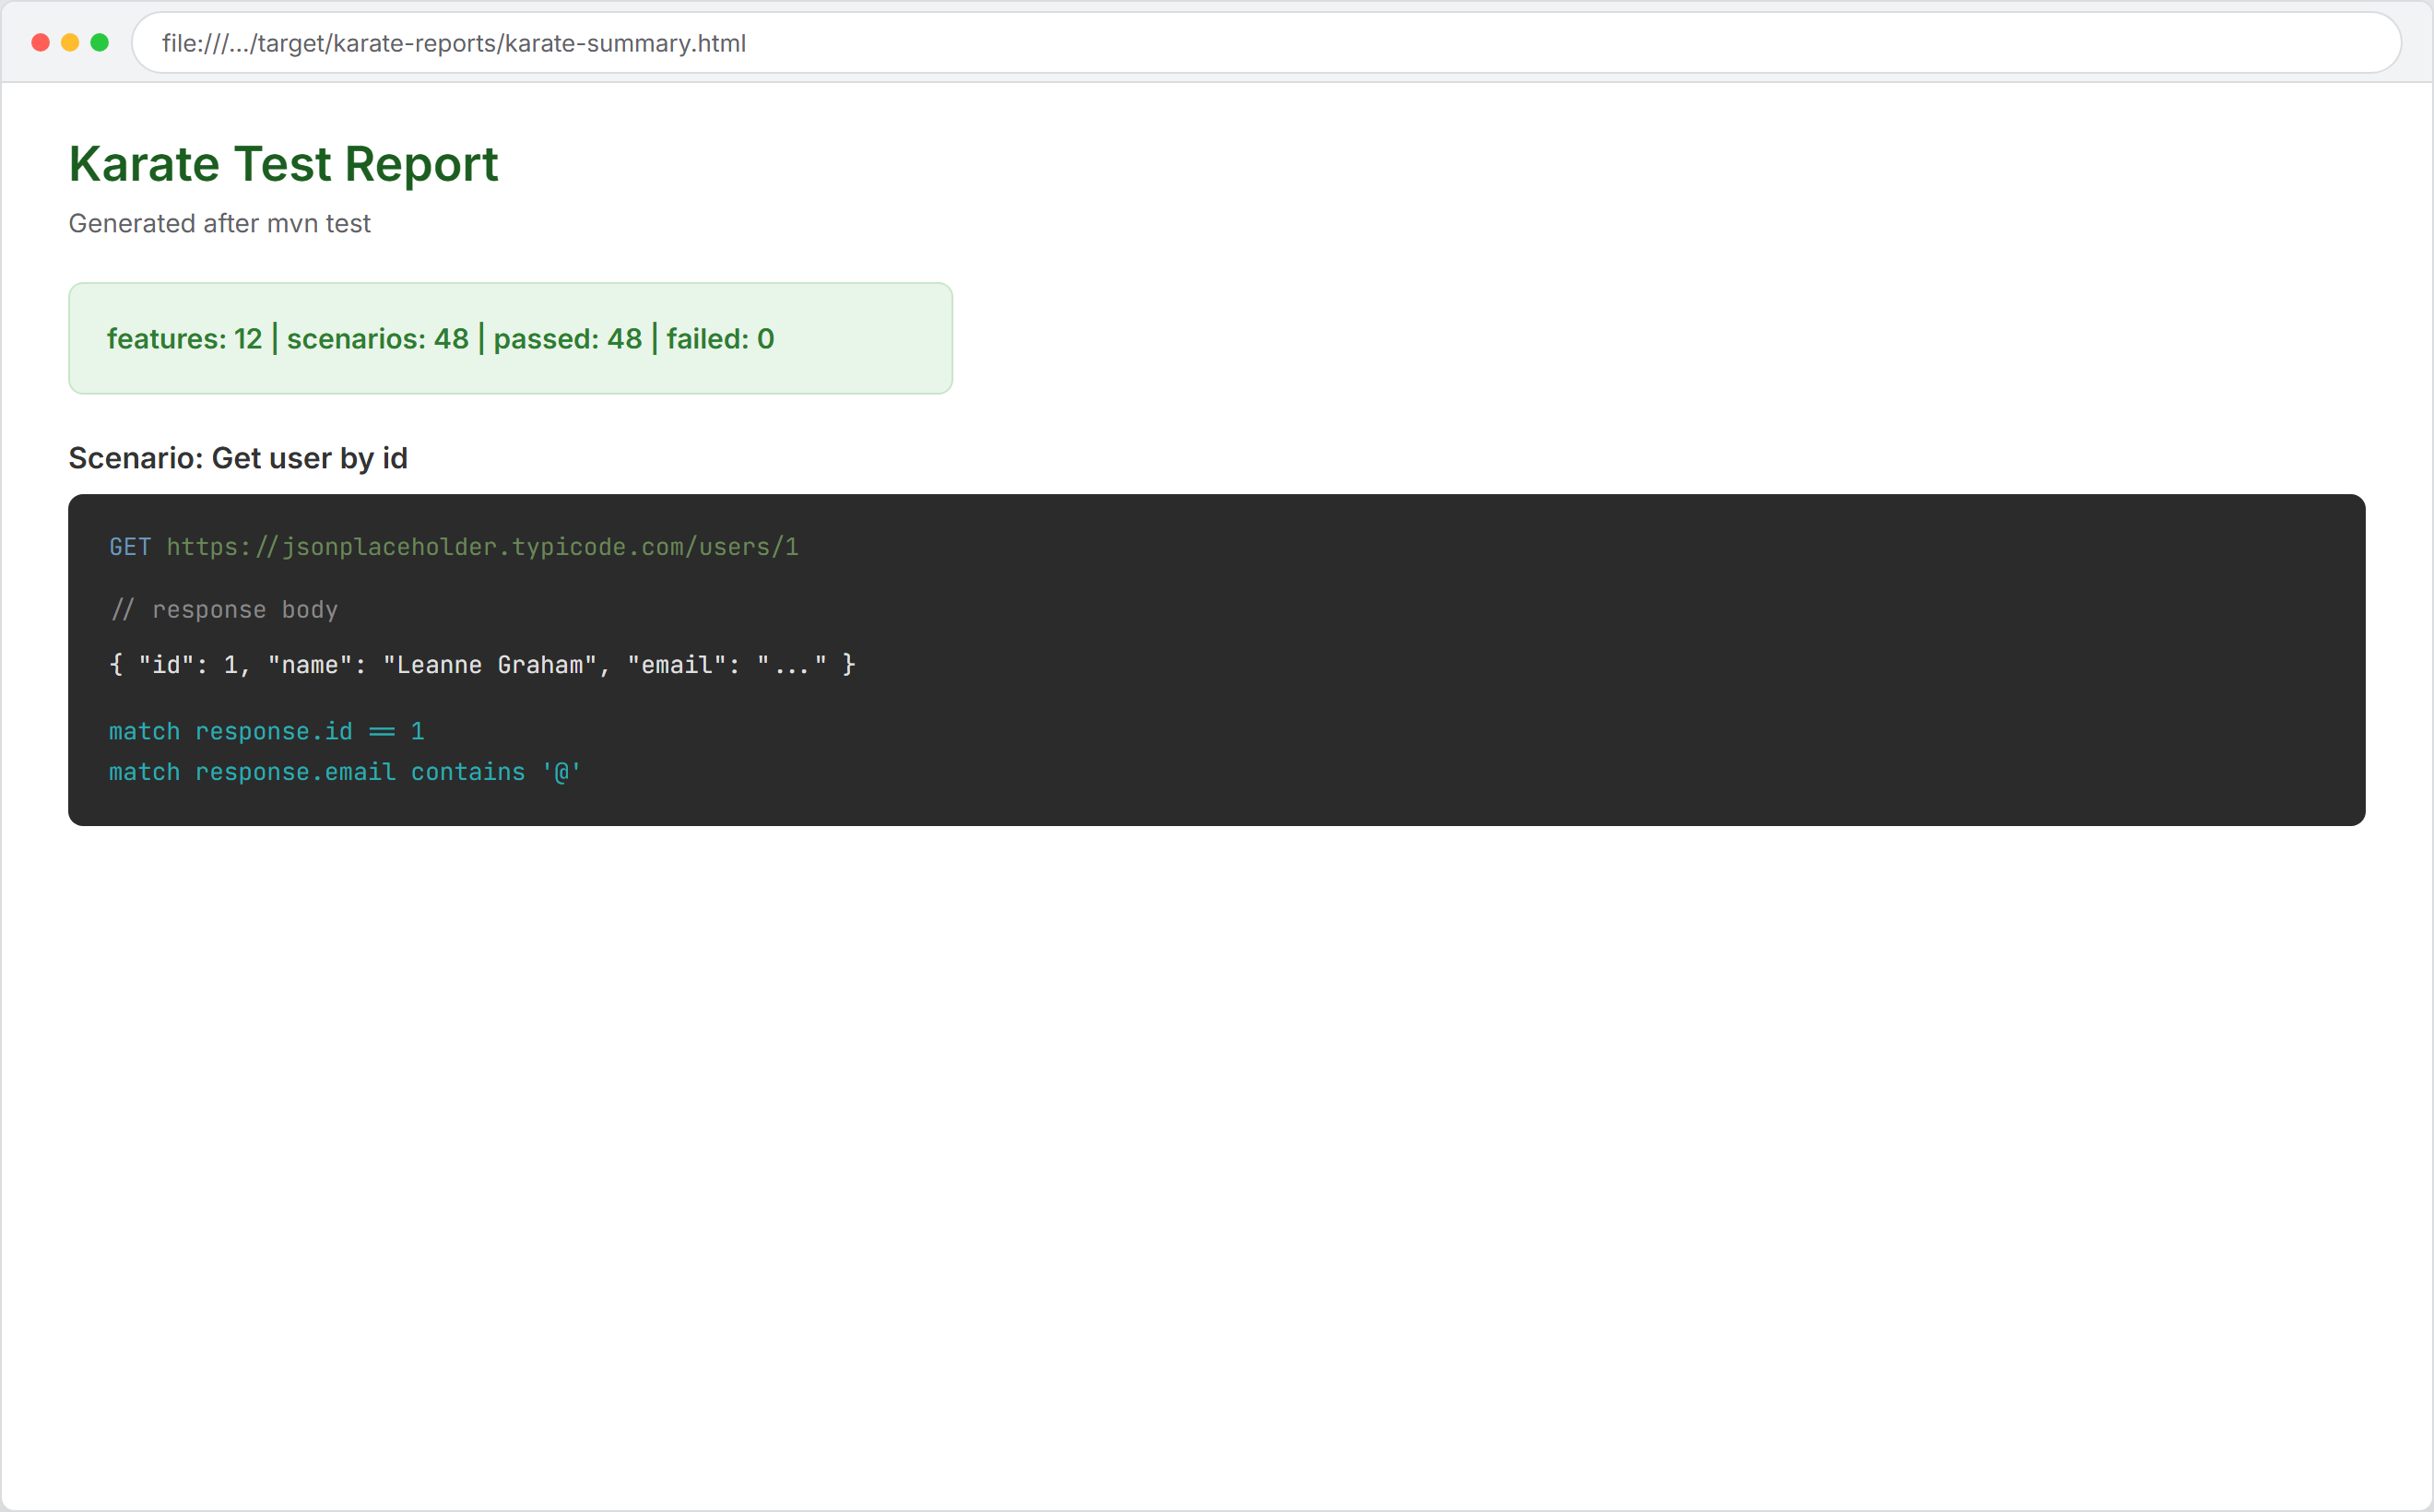Click the GET keyword in code block
The height and width of the screenshot is (1512, 2434).
click(130, 547)
